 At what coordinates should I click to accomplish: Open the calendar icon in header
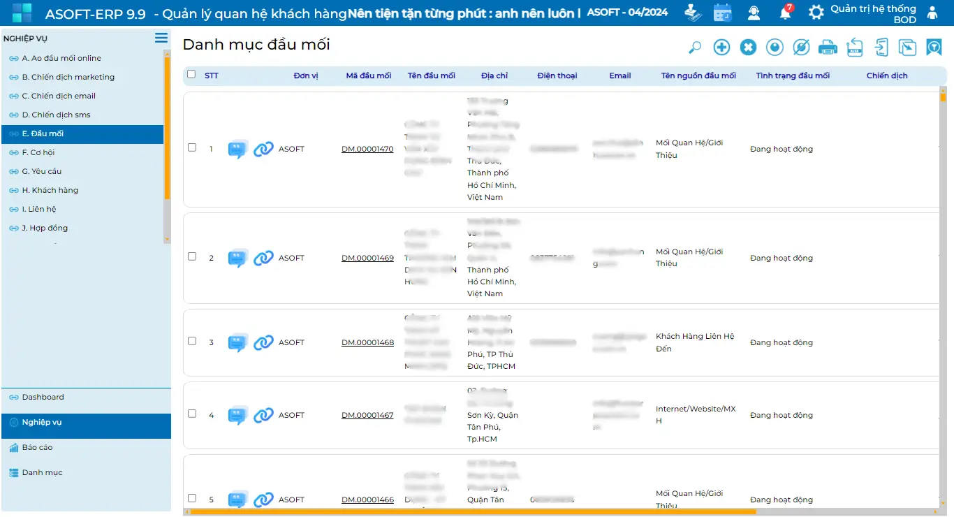point(722,13)
